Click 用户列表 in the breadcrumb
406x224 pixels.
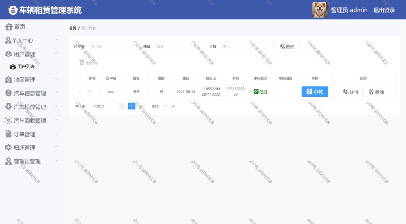[x=89, y=28]
